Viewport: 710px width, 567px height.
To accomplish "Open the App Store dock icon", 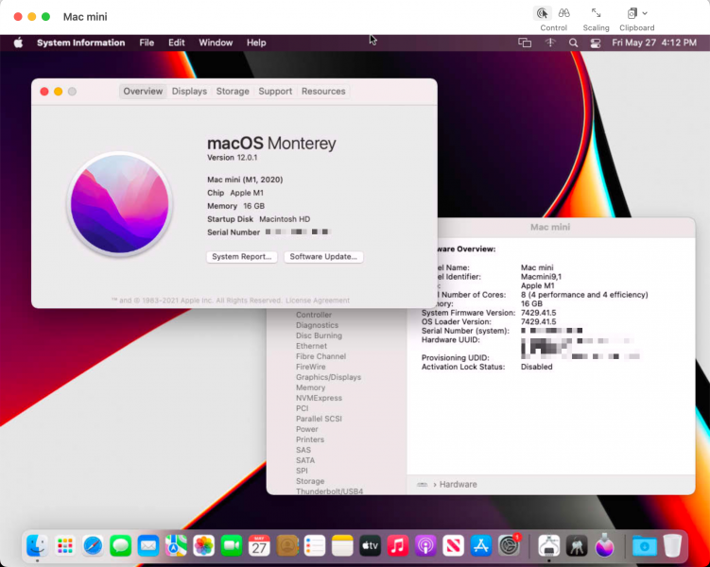I will (481, 545).
